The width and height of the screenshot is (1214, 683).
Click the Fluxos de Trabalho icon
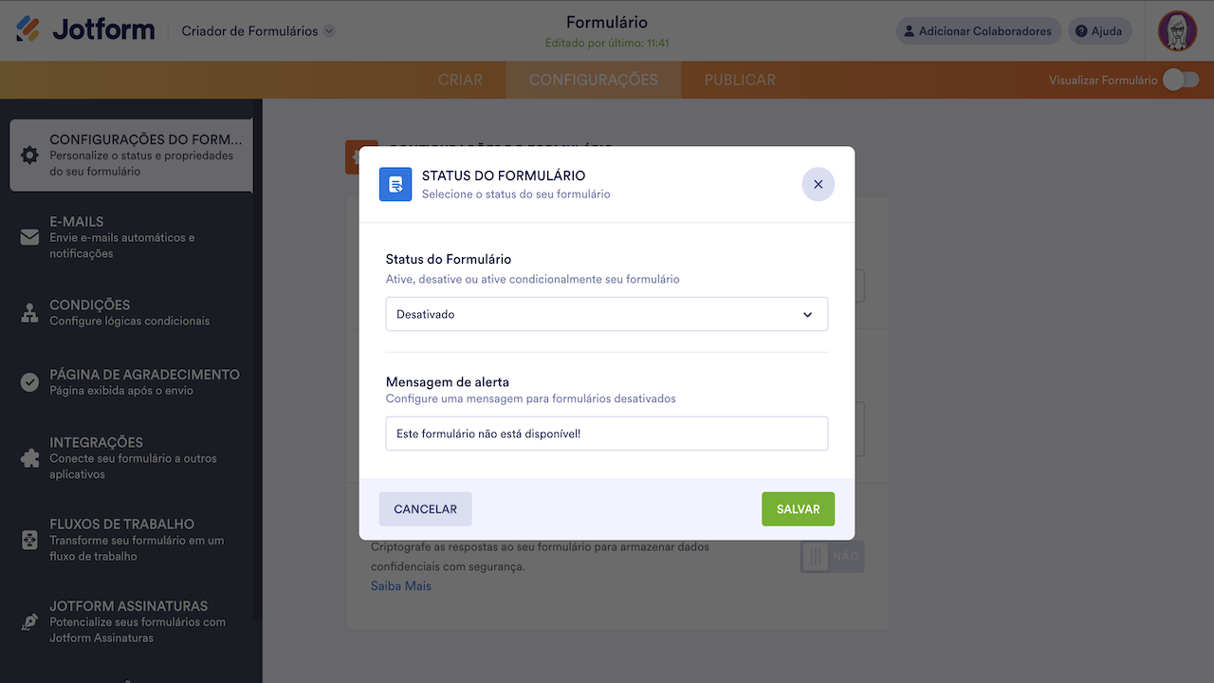[x=29, y=540]
